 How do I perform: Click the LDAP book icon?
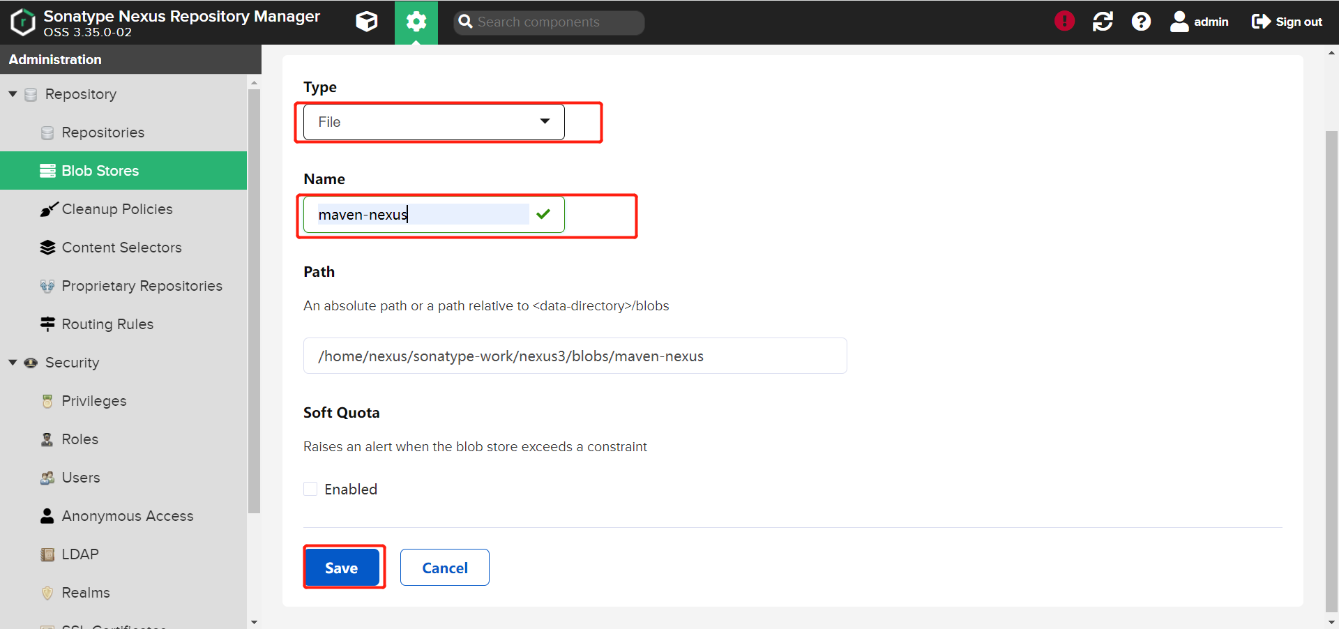(47, 554)
